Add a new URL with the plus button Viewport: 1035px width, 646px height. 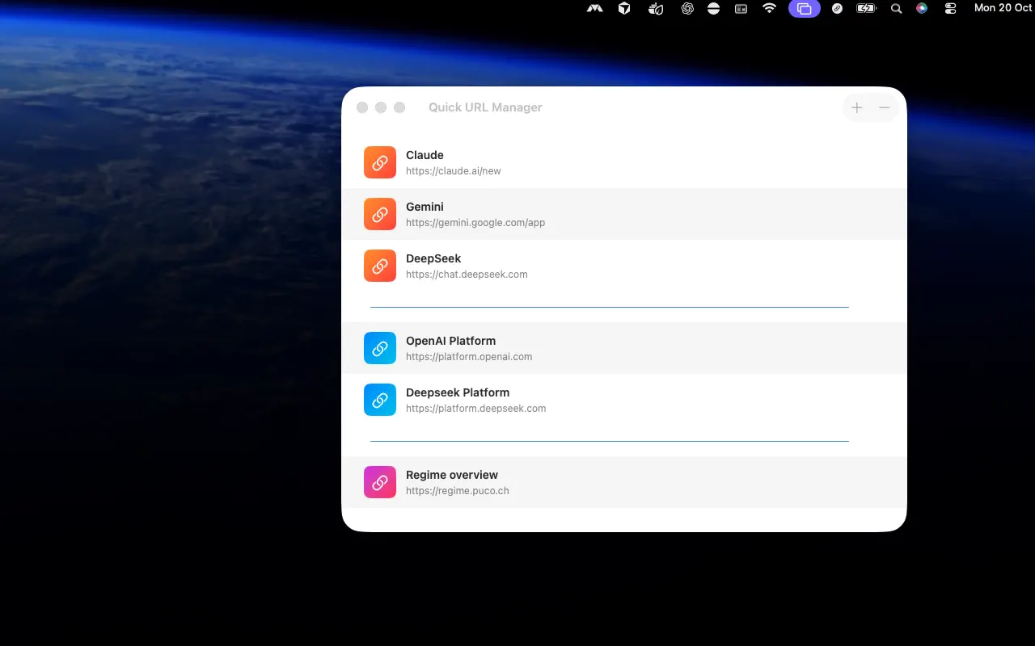(x=856, y=107)
